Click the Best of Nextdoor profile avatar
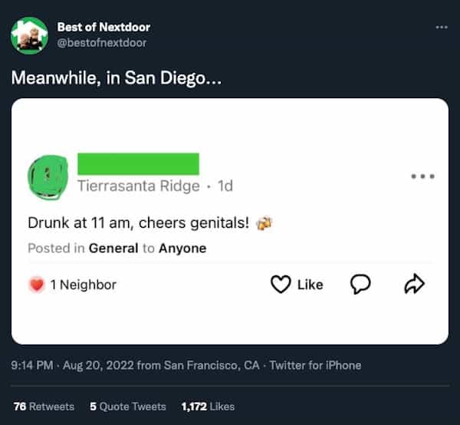The image size is (460, 425). pyautogui.click(x=28, y=35)
